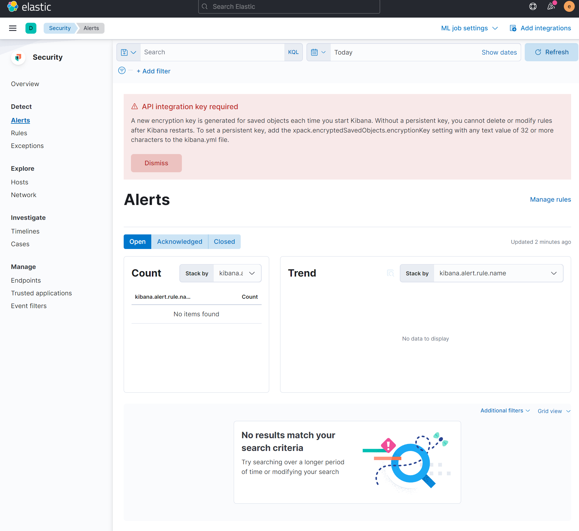Screen dimensions: 579x531
Task: Open the newsfeed icon with notification dot
Action: click(551, 6)
